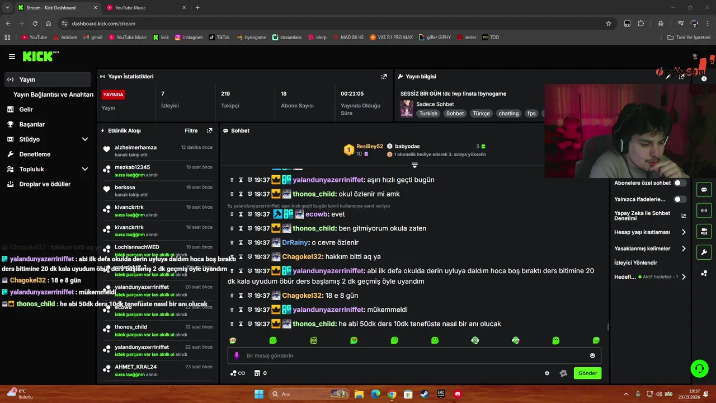The height and width of the screenshot is (403, 716).
Task: Open the Windows Start menu
Action: pos(259,394)
